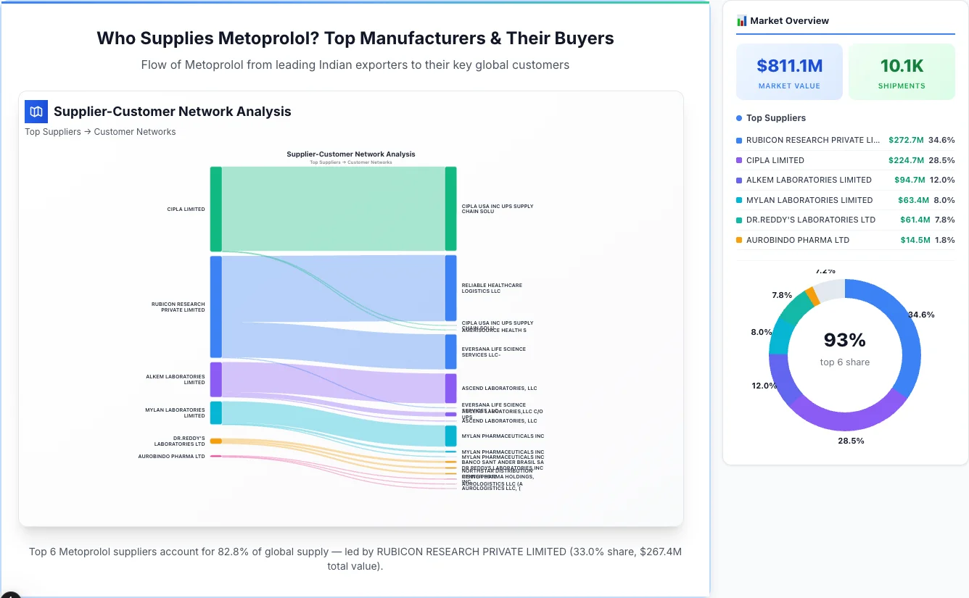The image size is (969, 598).
Task: Click the Market Overview bar chart icon
Action: coord(742,20)
